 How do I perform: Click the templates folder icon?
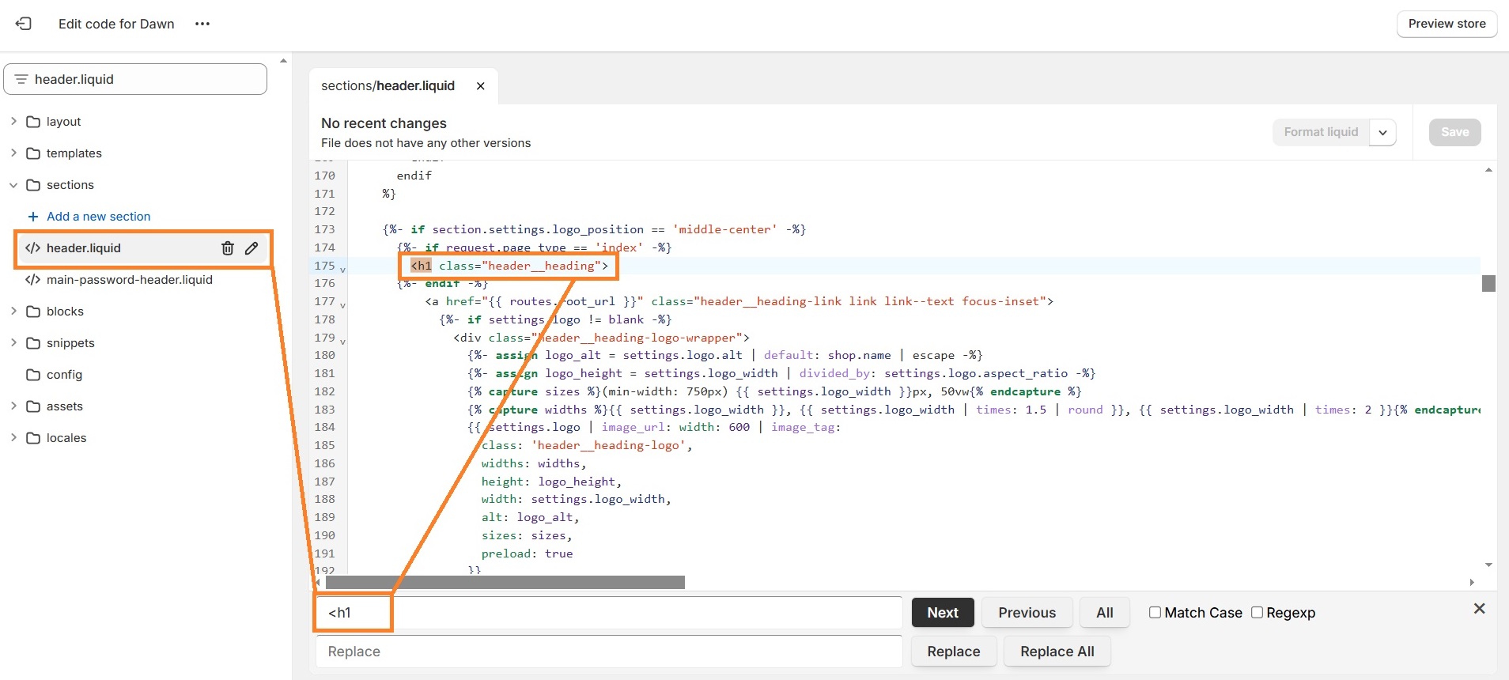click(33, 153)
